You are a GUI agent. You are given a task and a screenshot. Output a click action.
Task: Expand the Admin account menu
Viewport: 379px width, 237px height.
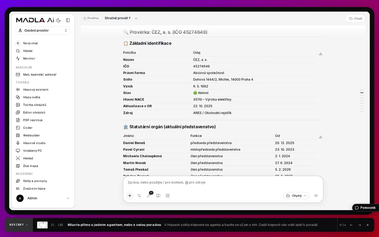coord(43,198)
